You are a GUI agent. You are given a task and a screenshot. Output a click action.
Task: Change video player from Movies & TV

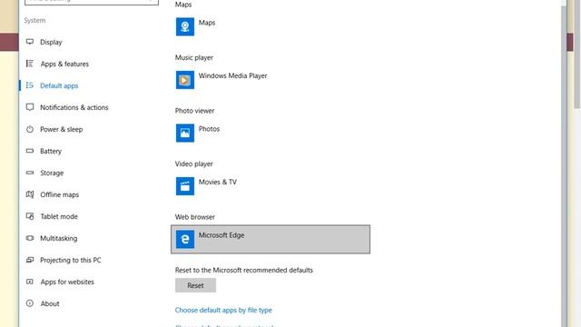point(271,186)
